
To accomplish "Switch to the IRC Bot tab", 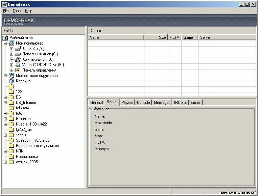I will click(x=180, y=103).
